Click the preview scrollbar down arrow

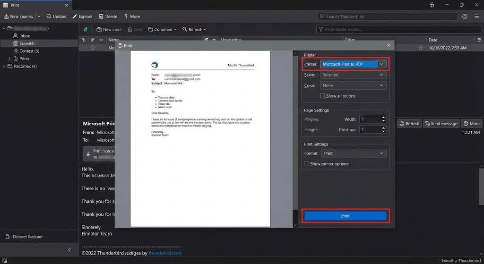pyautogui.click(x=295, y=225)
